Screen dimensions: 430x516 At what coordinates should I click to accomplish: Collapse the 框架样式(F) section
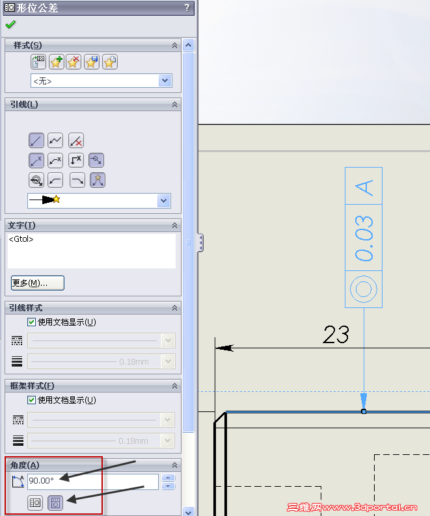(174, 385)
